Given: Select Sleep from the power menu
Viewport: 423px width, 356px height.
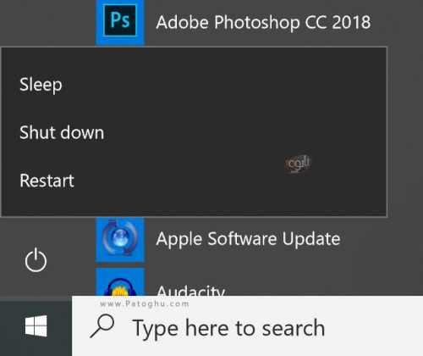Looking at the screenshot, I should click(41, 85).
